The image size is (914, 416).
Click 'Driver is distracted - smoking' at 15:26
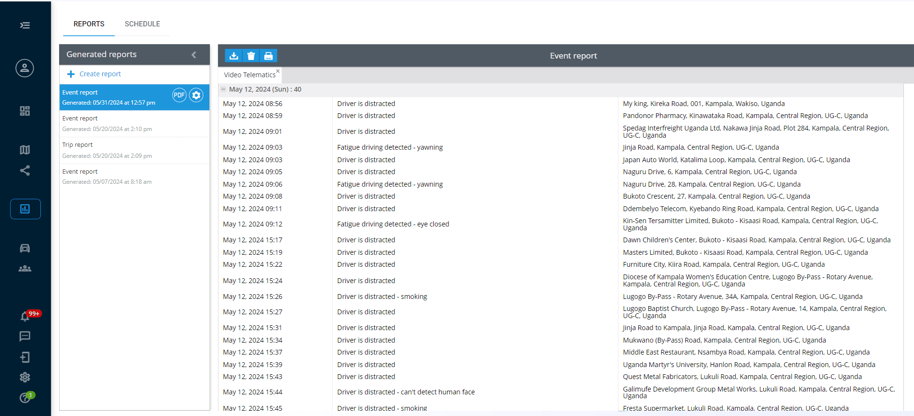[382, 297]
